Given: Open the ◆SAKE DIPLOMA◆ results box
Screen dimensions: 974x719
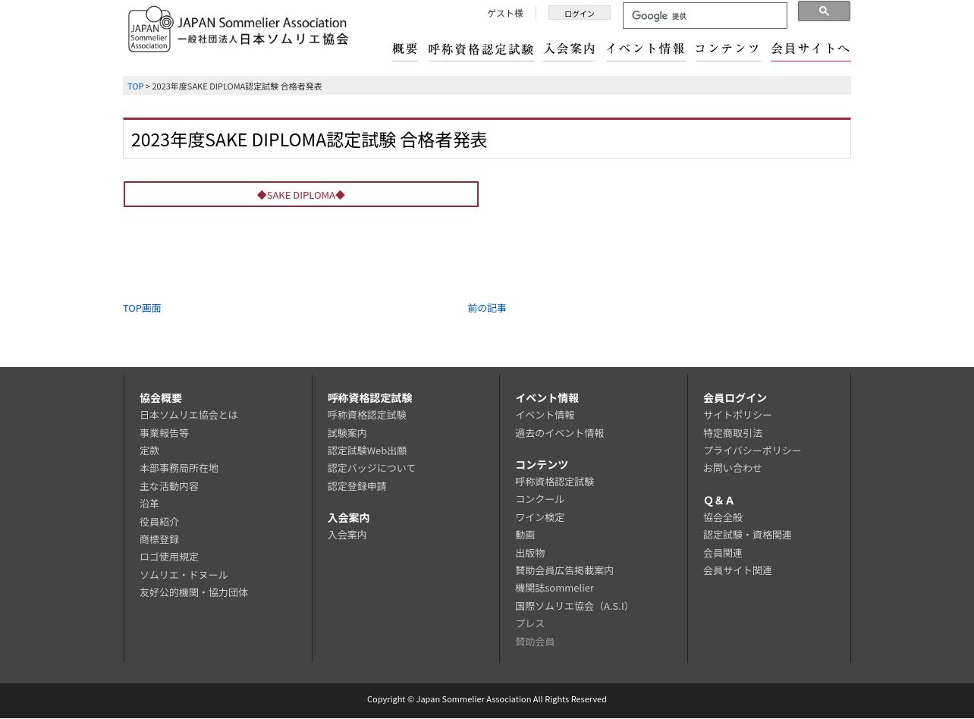Looking at the screenshot, I should 301,194.
